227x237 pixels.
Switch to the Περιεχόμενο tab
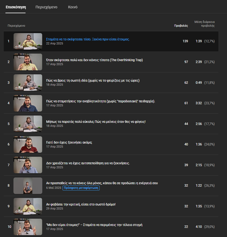[46, 7]
